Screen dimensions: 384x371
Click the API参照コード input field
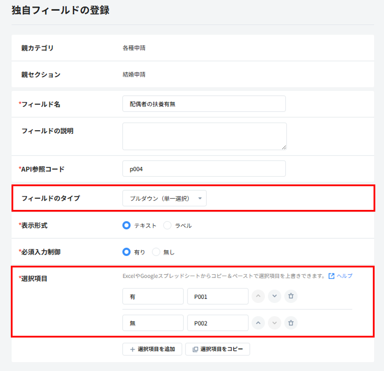coord(204,169)
